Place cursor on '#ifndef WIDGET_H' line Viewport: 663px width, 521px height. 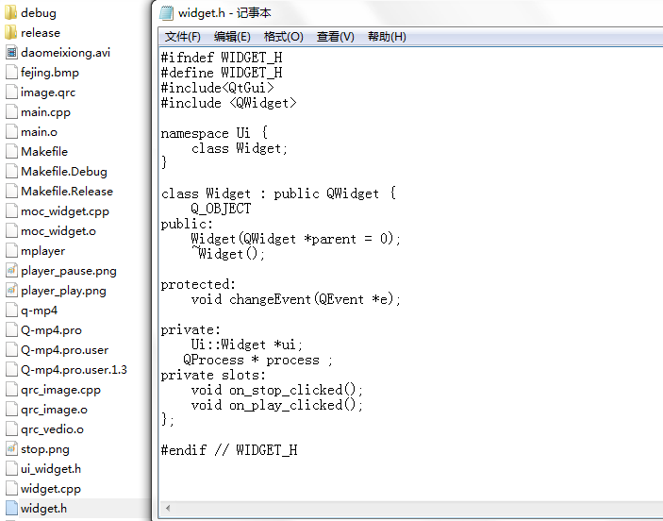(x=222, y=58)
